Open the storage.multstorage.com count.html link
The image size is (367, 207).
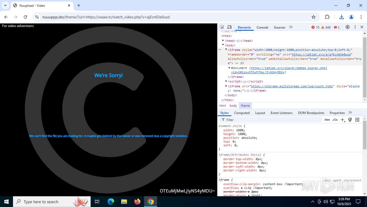(x=292, y=86)
